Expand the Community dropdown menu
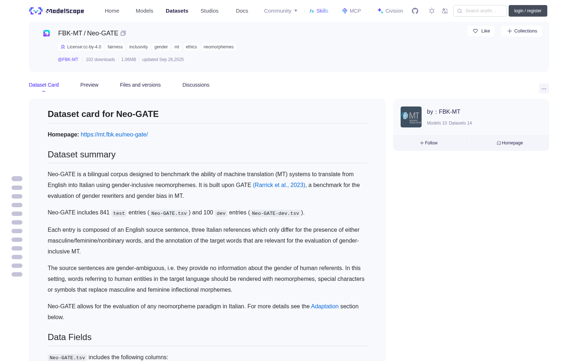 tap(281, 11)
